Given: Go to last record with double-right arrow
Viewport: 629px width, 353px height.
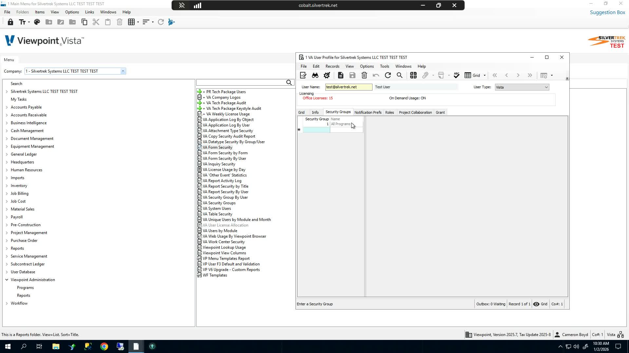Looking at the screenshot, I should (530, 76).
